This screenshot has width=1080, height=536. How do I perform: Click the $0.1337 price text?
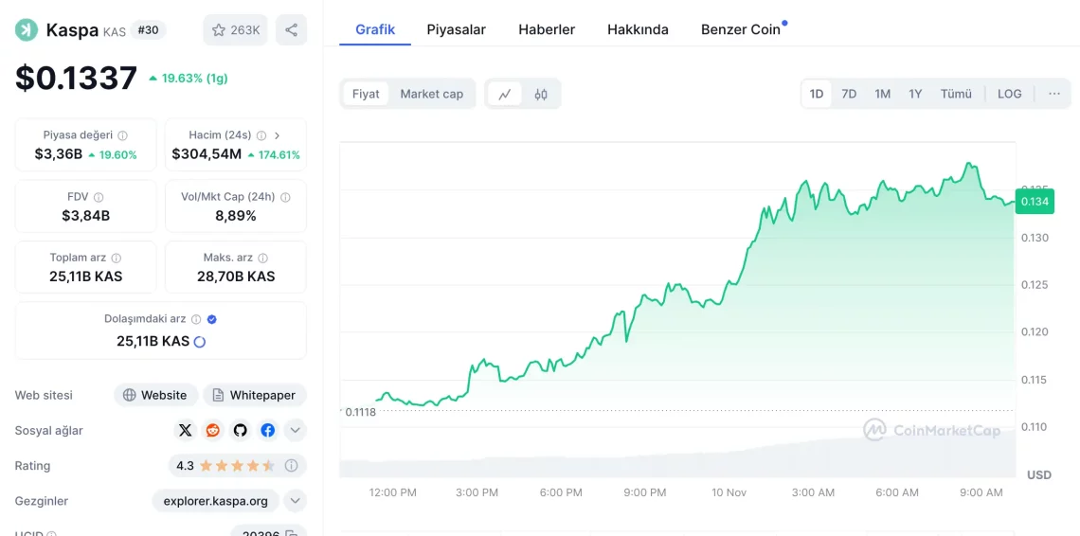pyautogui.click(x=77, y=78)
